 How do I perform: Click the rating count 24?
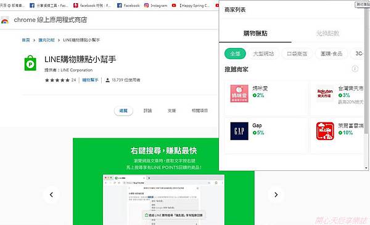pyautogui.click(x=73, y=80)
